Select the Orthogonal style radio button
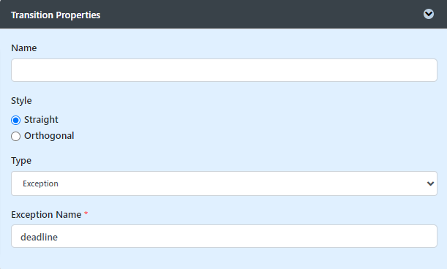 [x=15, y=136]
